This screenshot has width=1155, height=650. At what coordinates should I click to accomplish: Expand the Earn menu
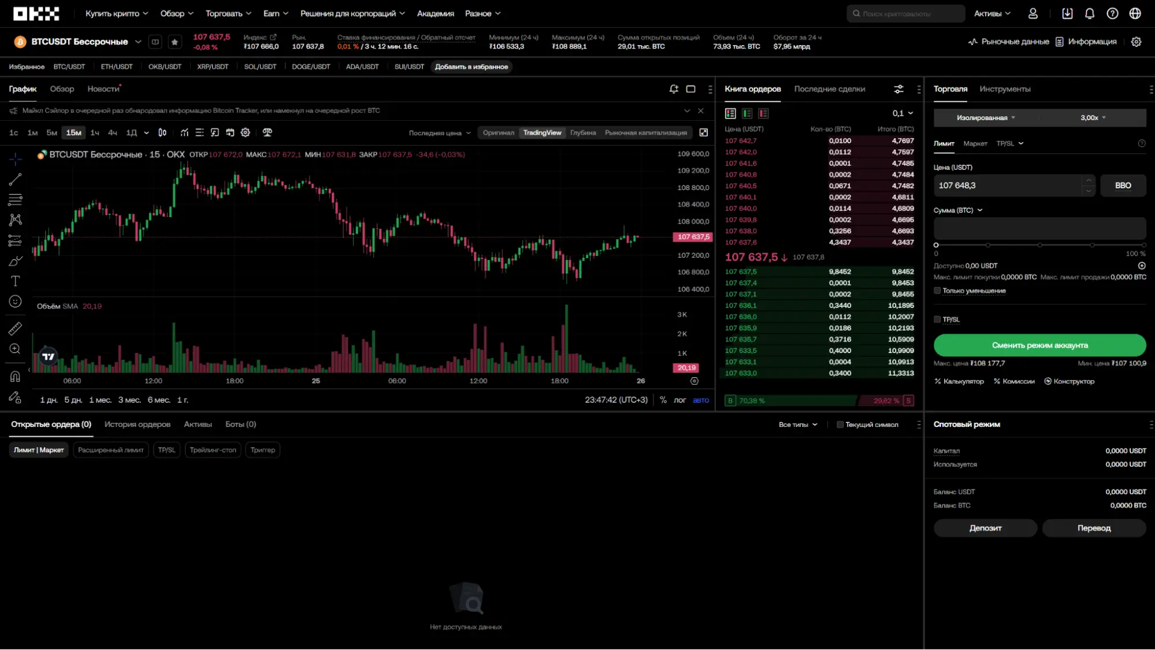[x=276, y=13]
